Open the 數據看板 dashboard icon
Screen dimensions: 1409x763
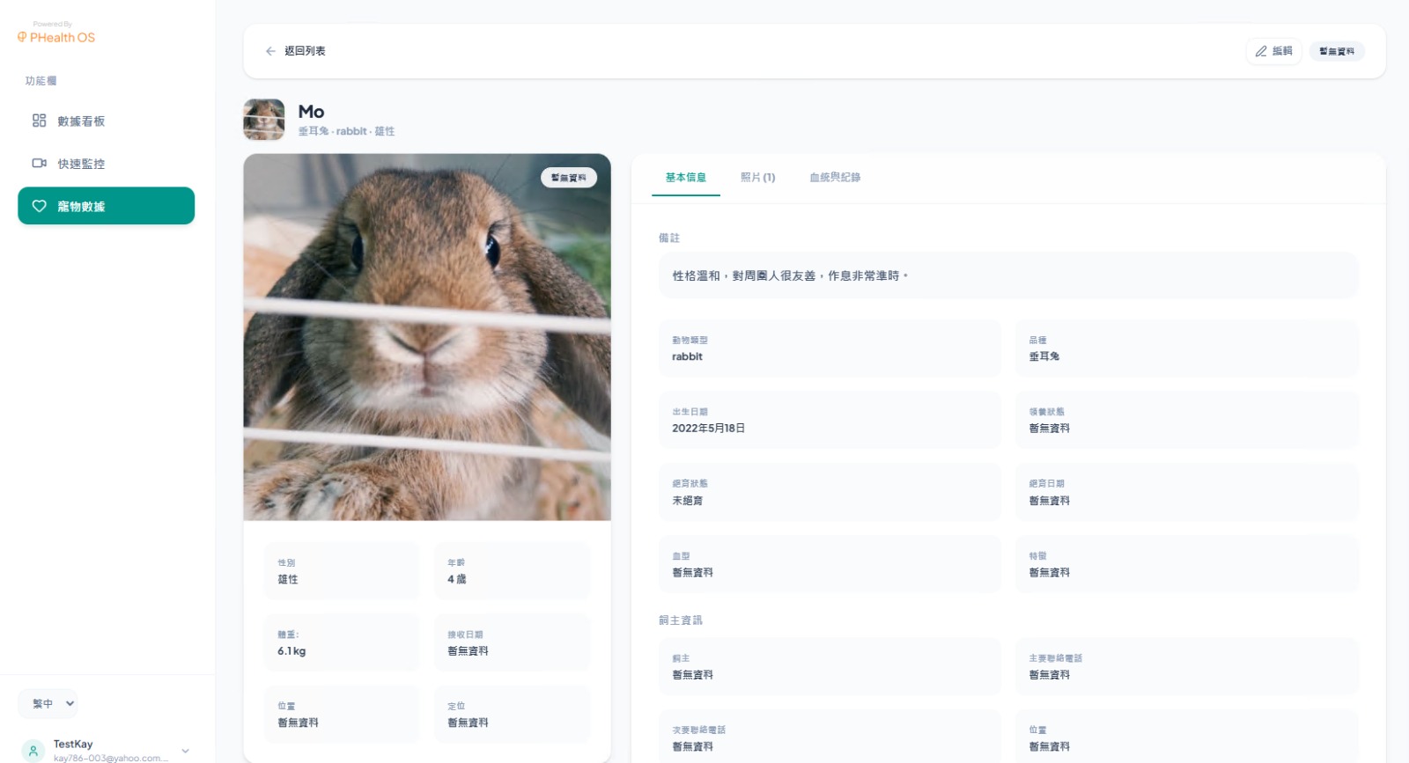tap(39, 121)
